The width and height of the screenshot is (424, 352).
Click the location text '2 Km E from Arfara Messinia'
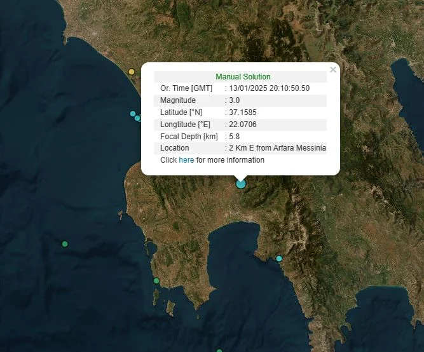tap(277, 148)
